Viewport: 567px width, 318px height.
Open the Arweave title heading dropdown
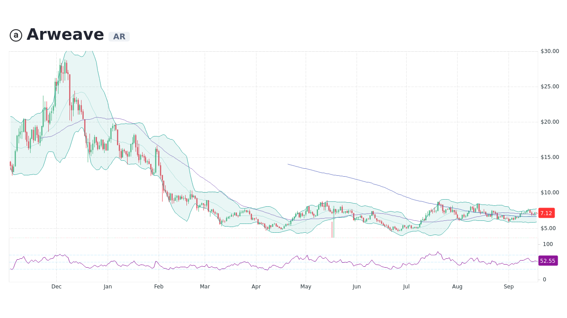pyautogui.click(x=65, y=34)
